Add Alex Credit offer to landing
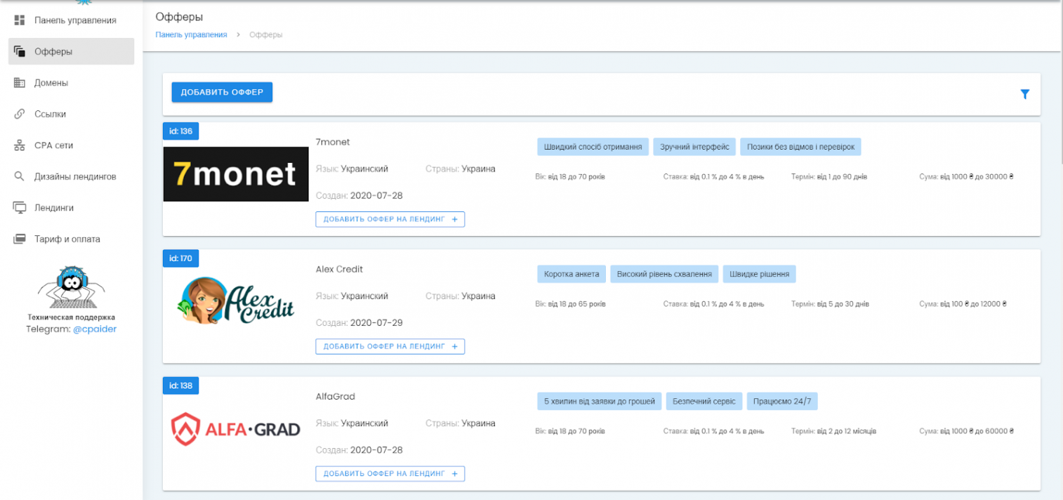1063x500 pixels. 390,346
